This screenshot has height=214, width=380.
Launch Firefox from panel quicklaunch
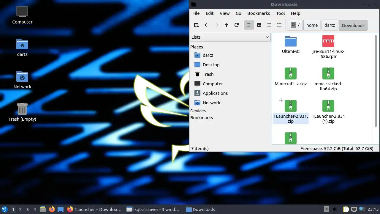(x=52, y=209)
